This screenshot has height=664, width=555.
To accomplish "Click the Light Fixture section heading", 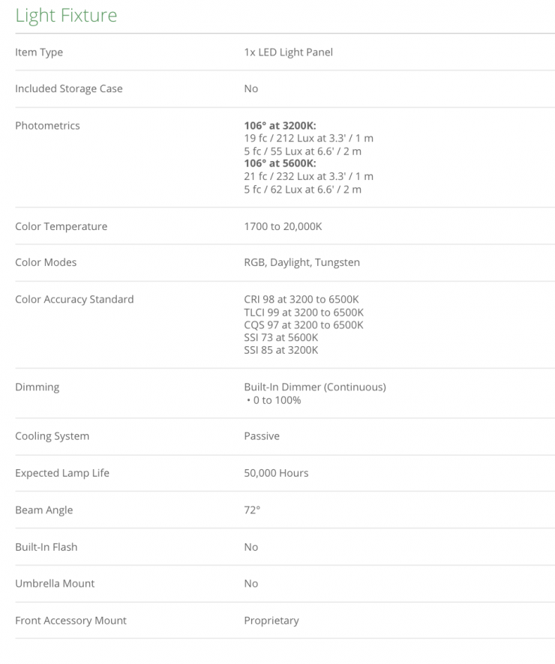I will (66, 16).
